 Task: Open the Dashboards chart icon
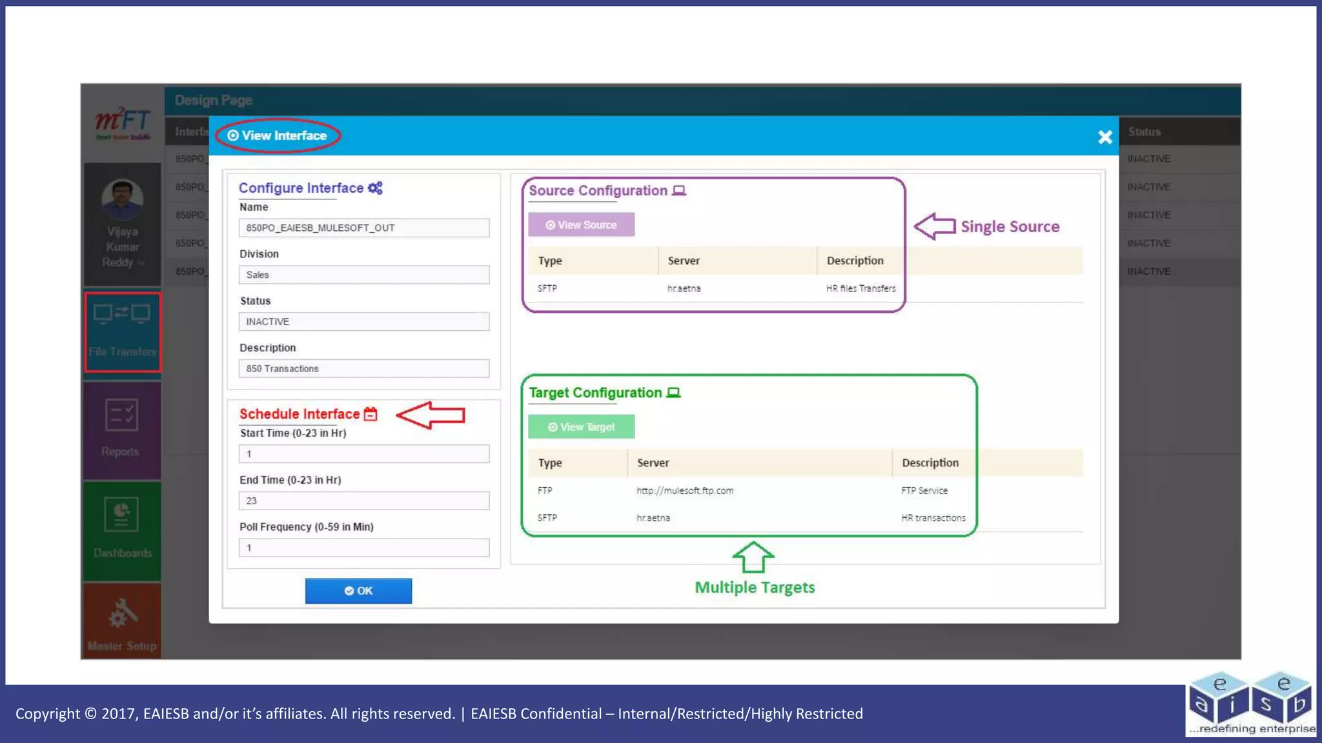click(x=121, y=514)
